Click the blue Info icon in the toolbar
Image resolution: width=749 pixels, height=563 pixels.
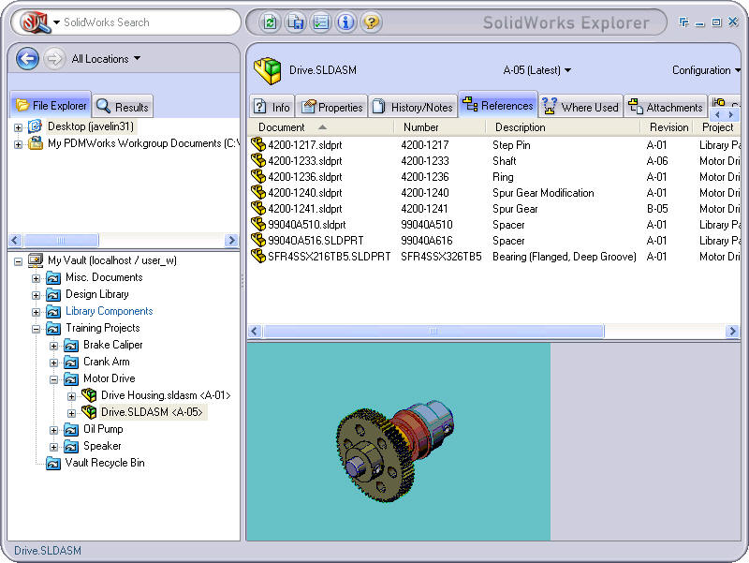tap(345, 22)
